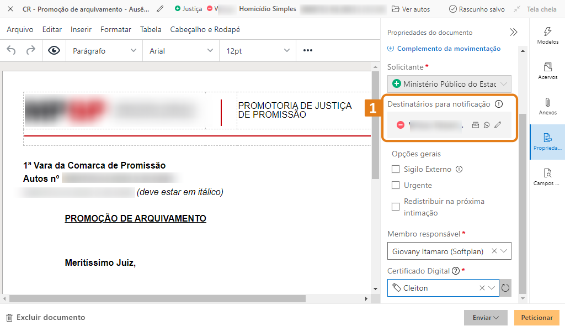The height and width of the screenshot is (331, 565).
Task: Click Excluir documento to delete the document
Action: point(47,317)
